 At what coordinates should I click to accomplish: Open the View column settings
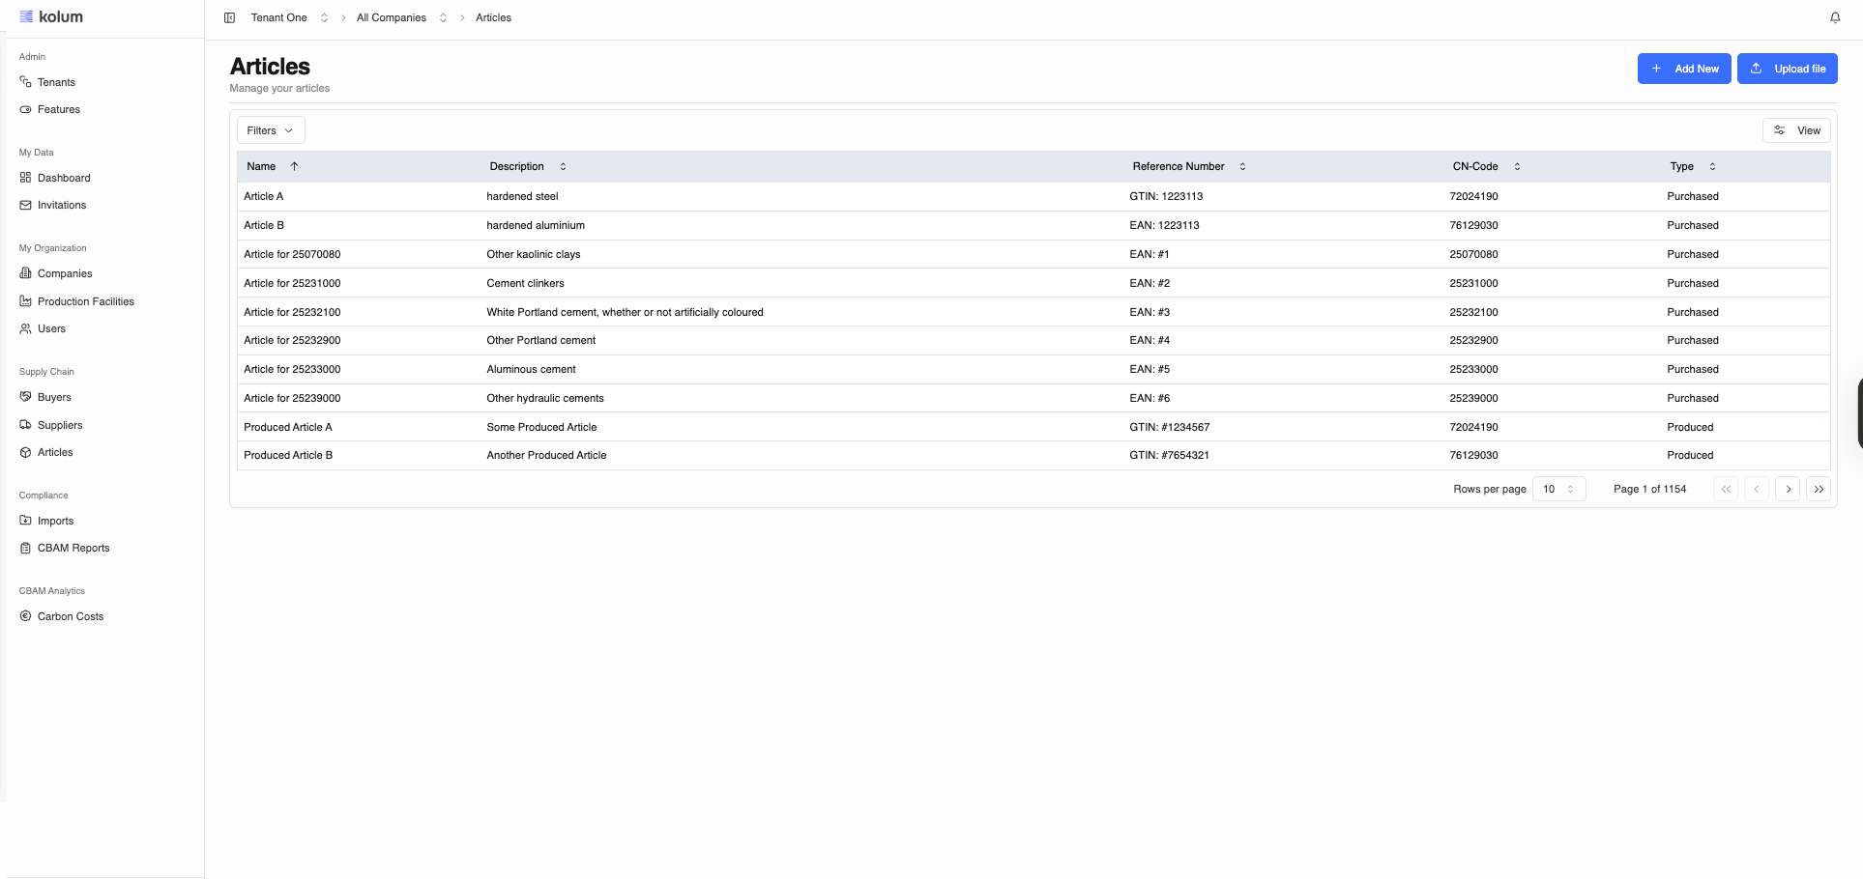point(1796,130)
